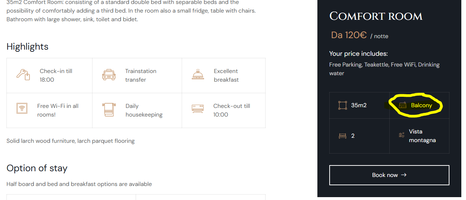Click the Highlights heading
The height and width of the screenshot is (200, 466).
click(x=27, y=46)
